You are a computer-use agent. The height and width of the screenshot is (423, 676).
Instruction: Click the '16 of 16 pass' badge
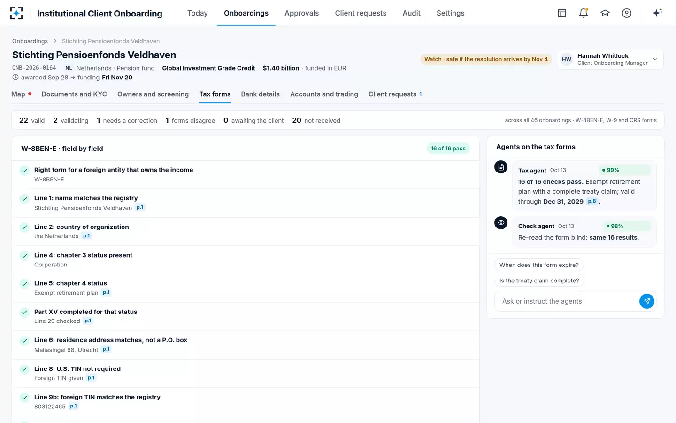click(x=448, y=149)
